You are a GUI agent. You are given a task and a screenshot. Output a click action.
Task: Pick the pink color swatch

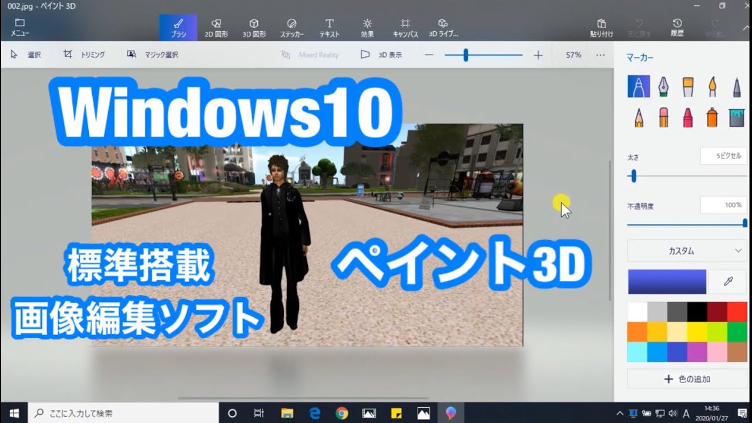[x=717, y=351]
